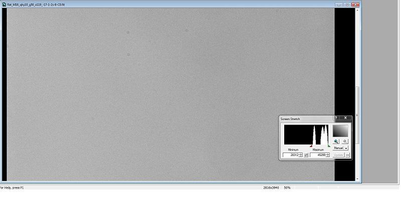Click the Update button in Screen Stretch
The width and height of the screenshot is (401, 215).
339,155
